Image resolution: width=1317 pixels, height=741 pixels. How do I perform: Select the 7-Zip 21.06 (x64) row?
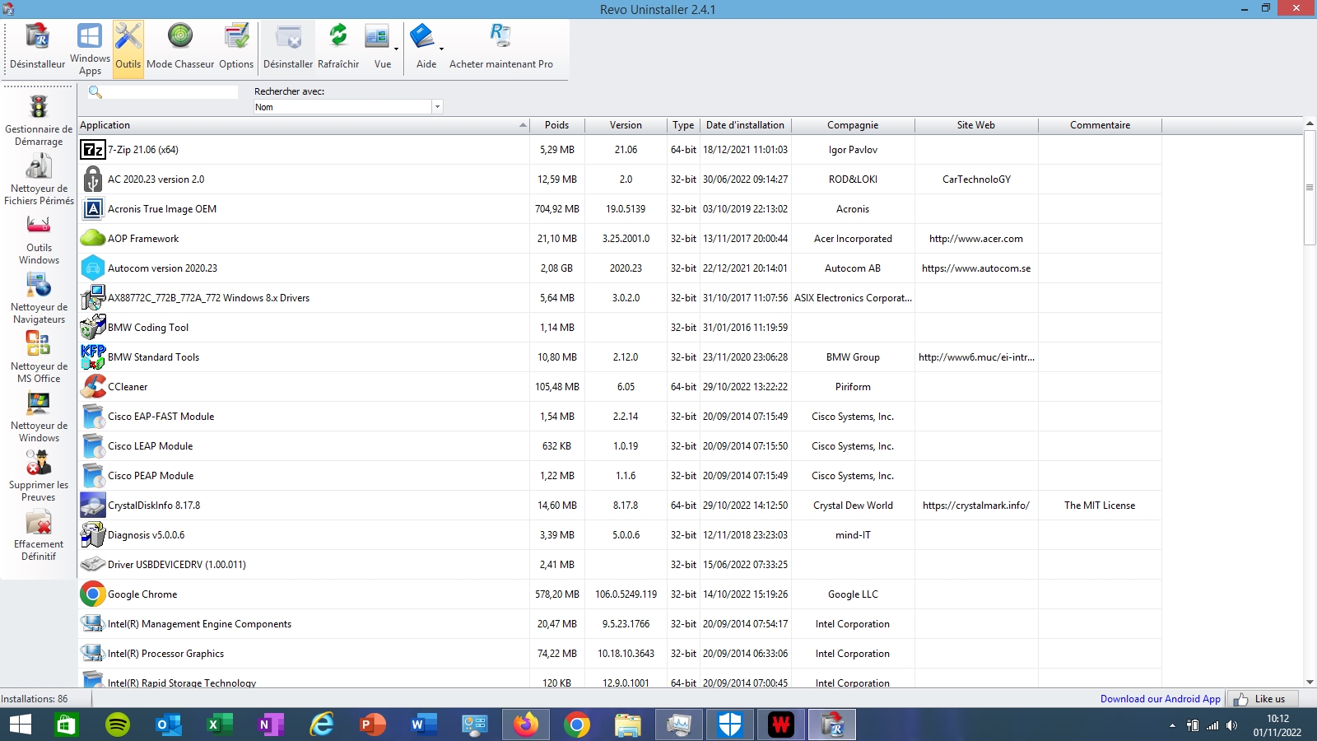pos(620,150)
